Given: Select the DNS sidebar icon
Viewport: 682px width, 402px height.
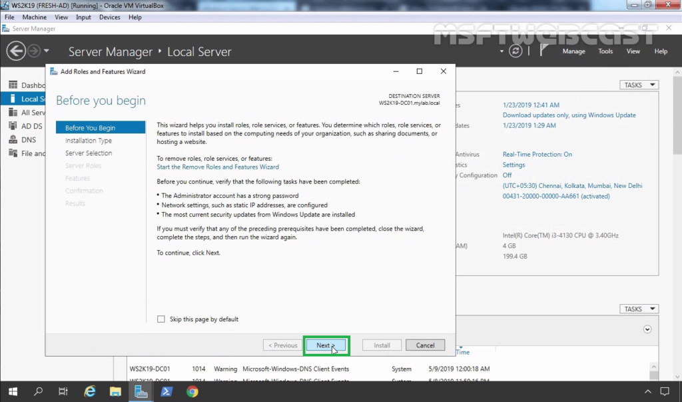Looking at the screenshot, I should pos(13,139).
